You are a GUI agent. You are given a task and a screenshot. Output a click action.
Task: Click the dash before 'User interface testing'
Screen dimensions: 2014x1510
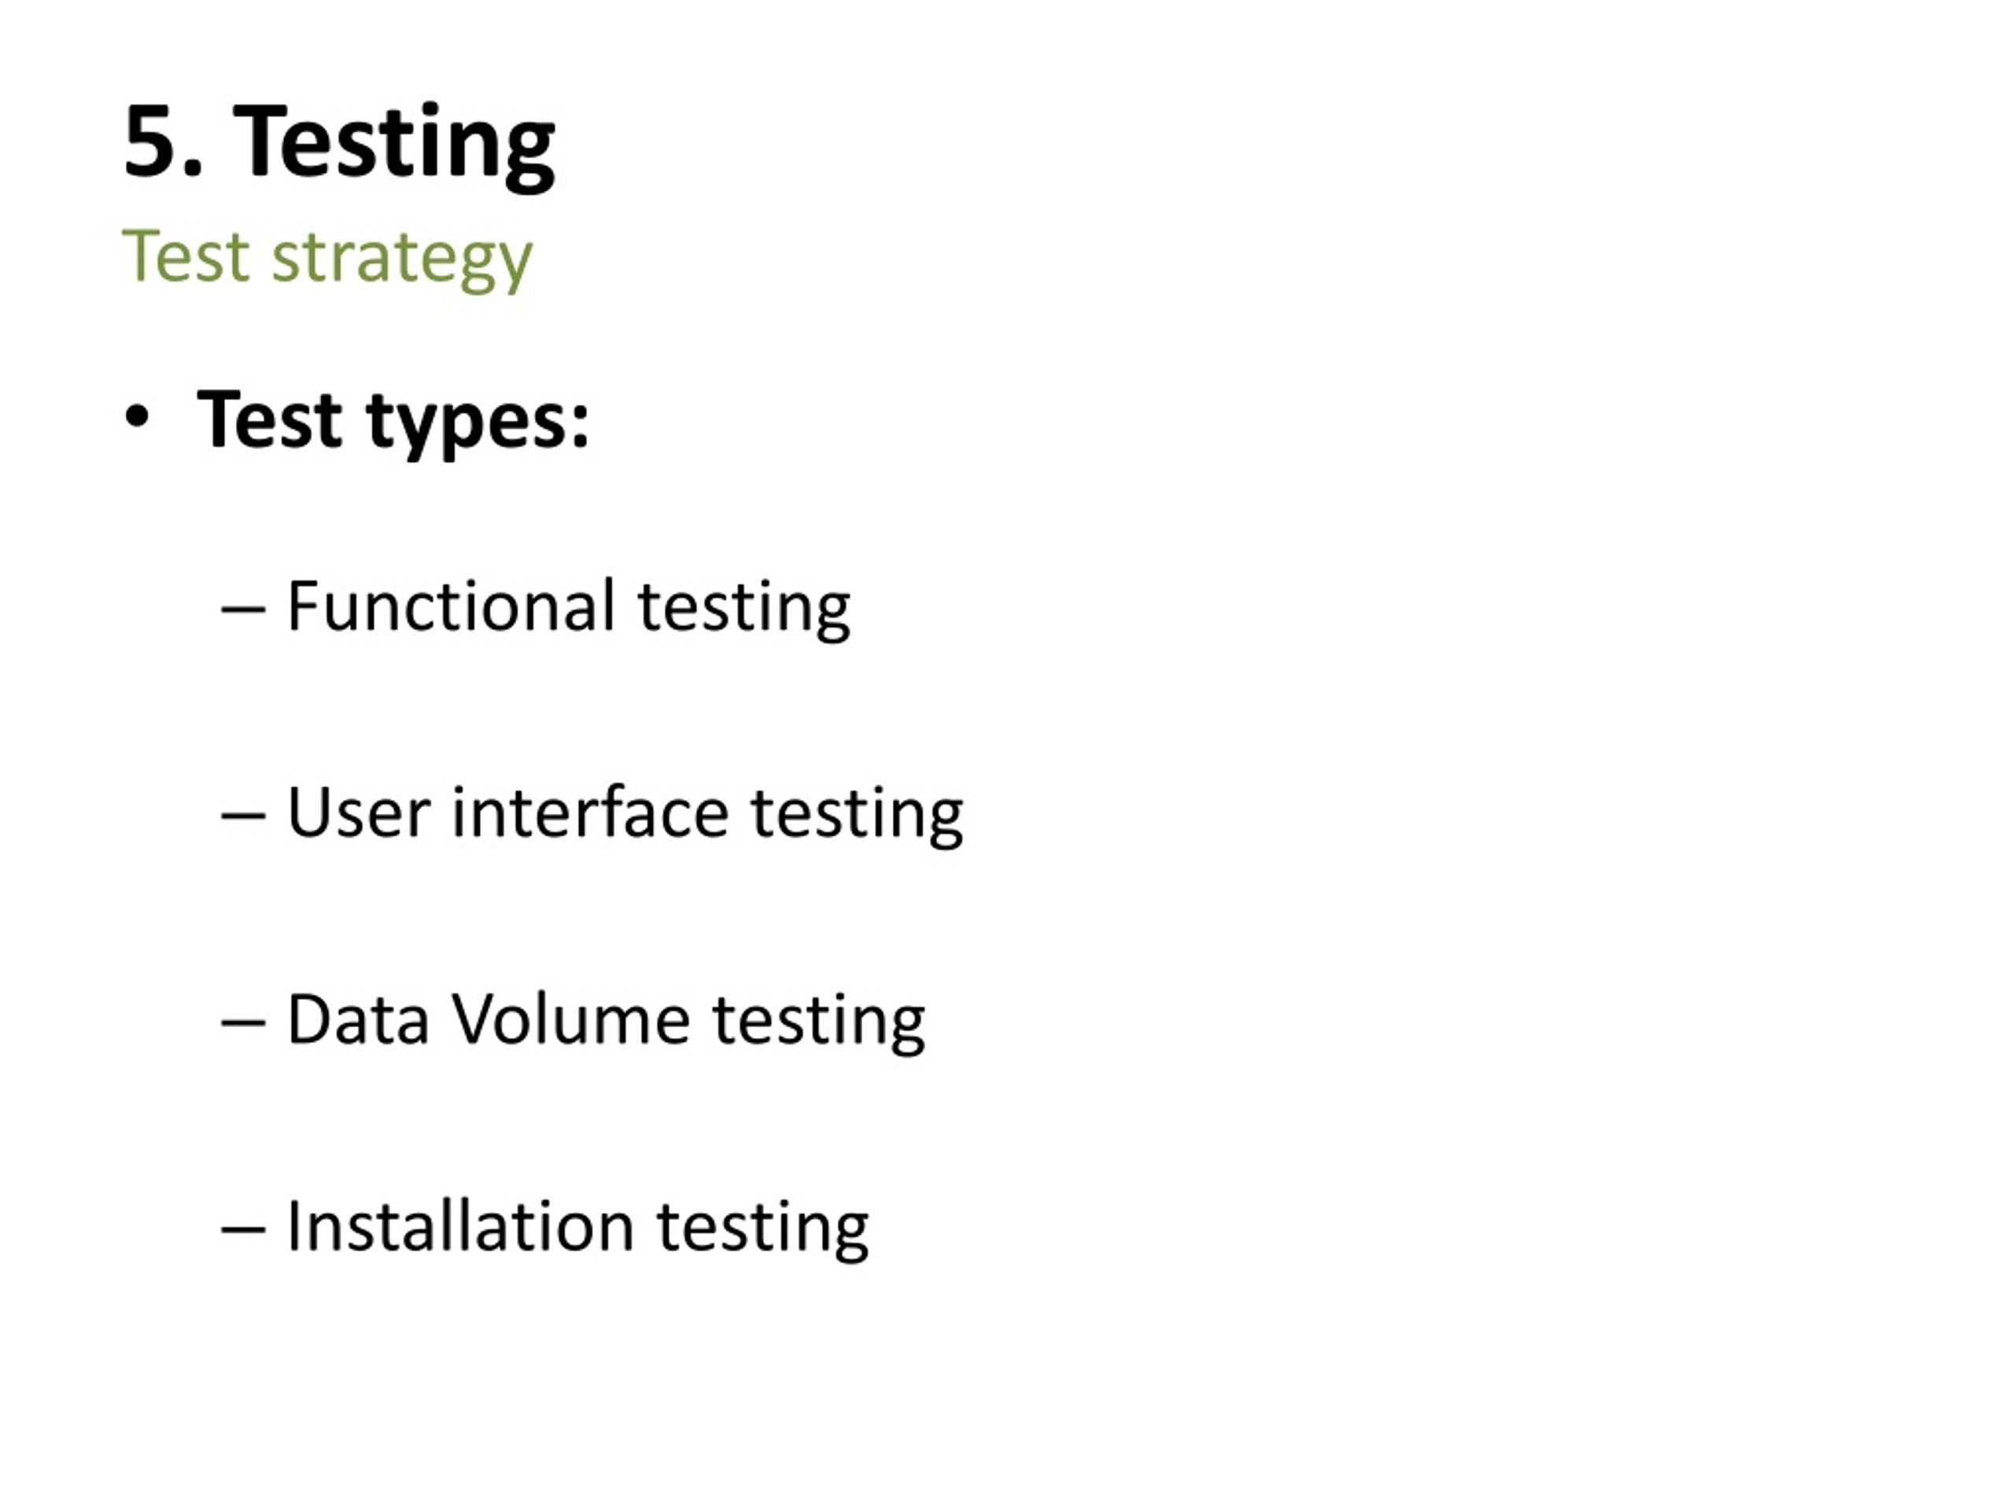[243, 816]
